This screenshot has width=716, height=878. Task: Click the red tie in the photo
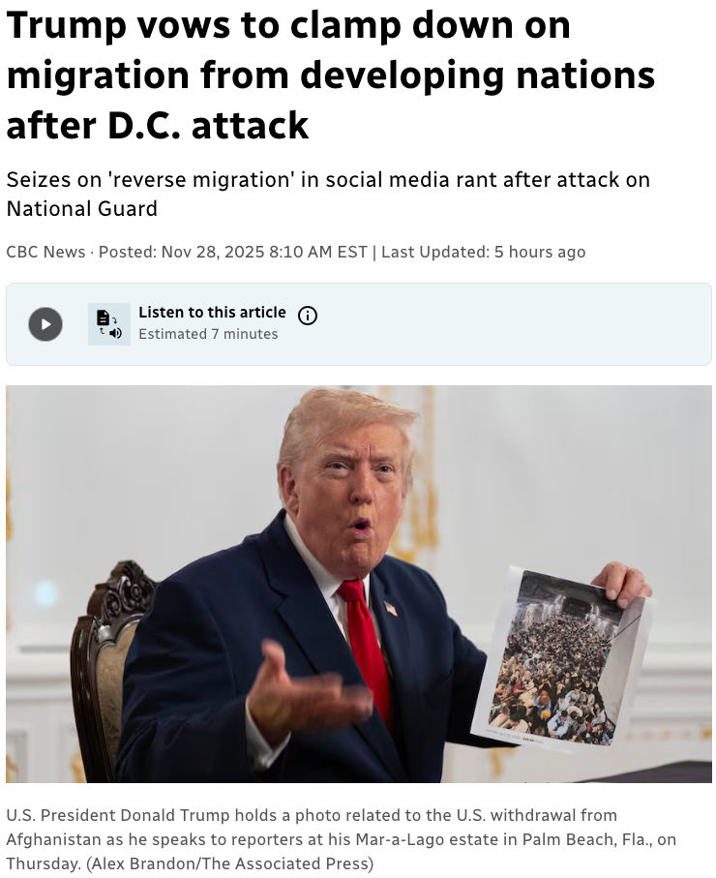(x=367, y=644)
